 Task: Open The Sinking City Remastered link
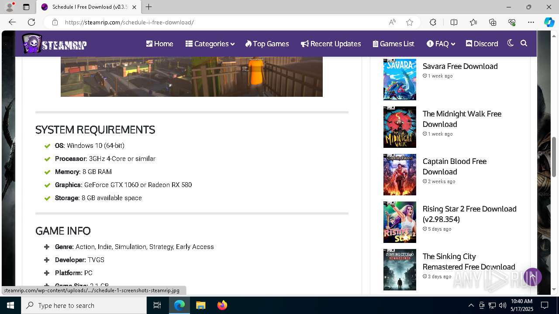click(469, 262)
